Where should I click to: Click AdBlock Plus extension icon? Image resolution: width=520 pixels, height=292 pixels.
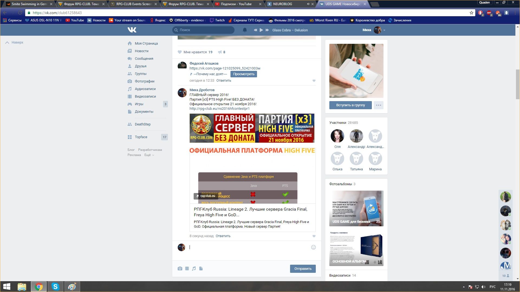tap(489, 13)
